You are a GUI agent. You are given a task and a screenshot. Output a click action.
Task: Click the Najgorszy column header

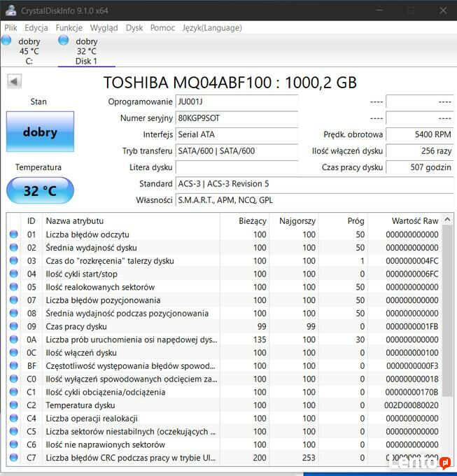(294, 221)
